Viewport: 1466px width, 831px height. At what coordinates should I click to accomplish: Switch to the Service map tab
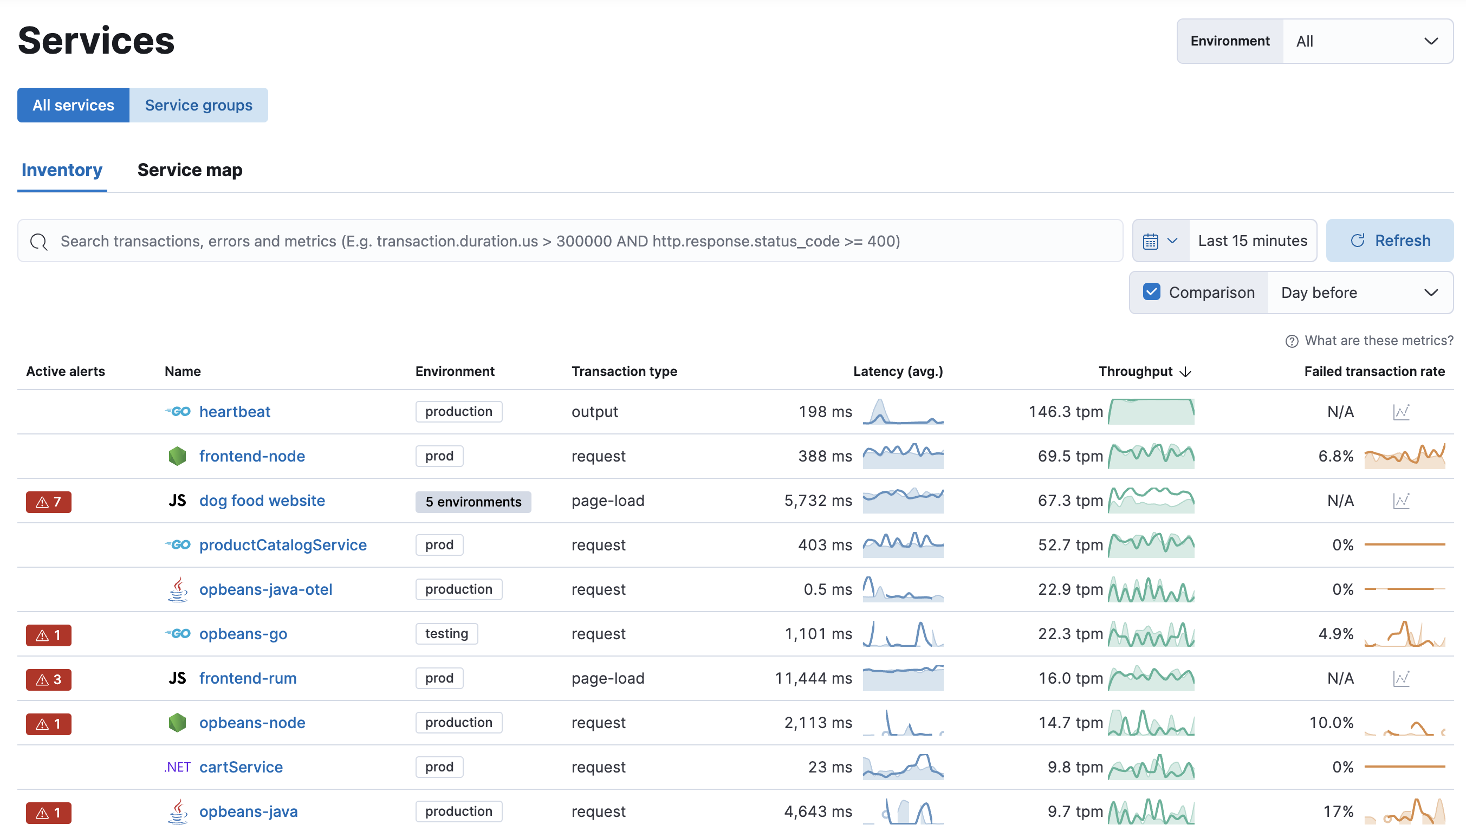pos(190,169)
